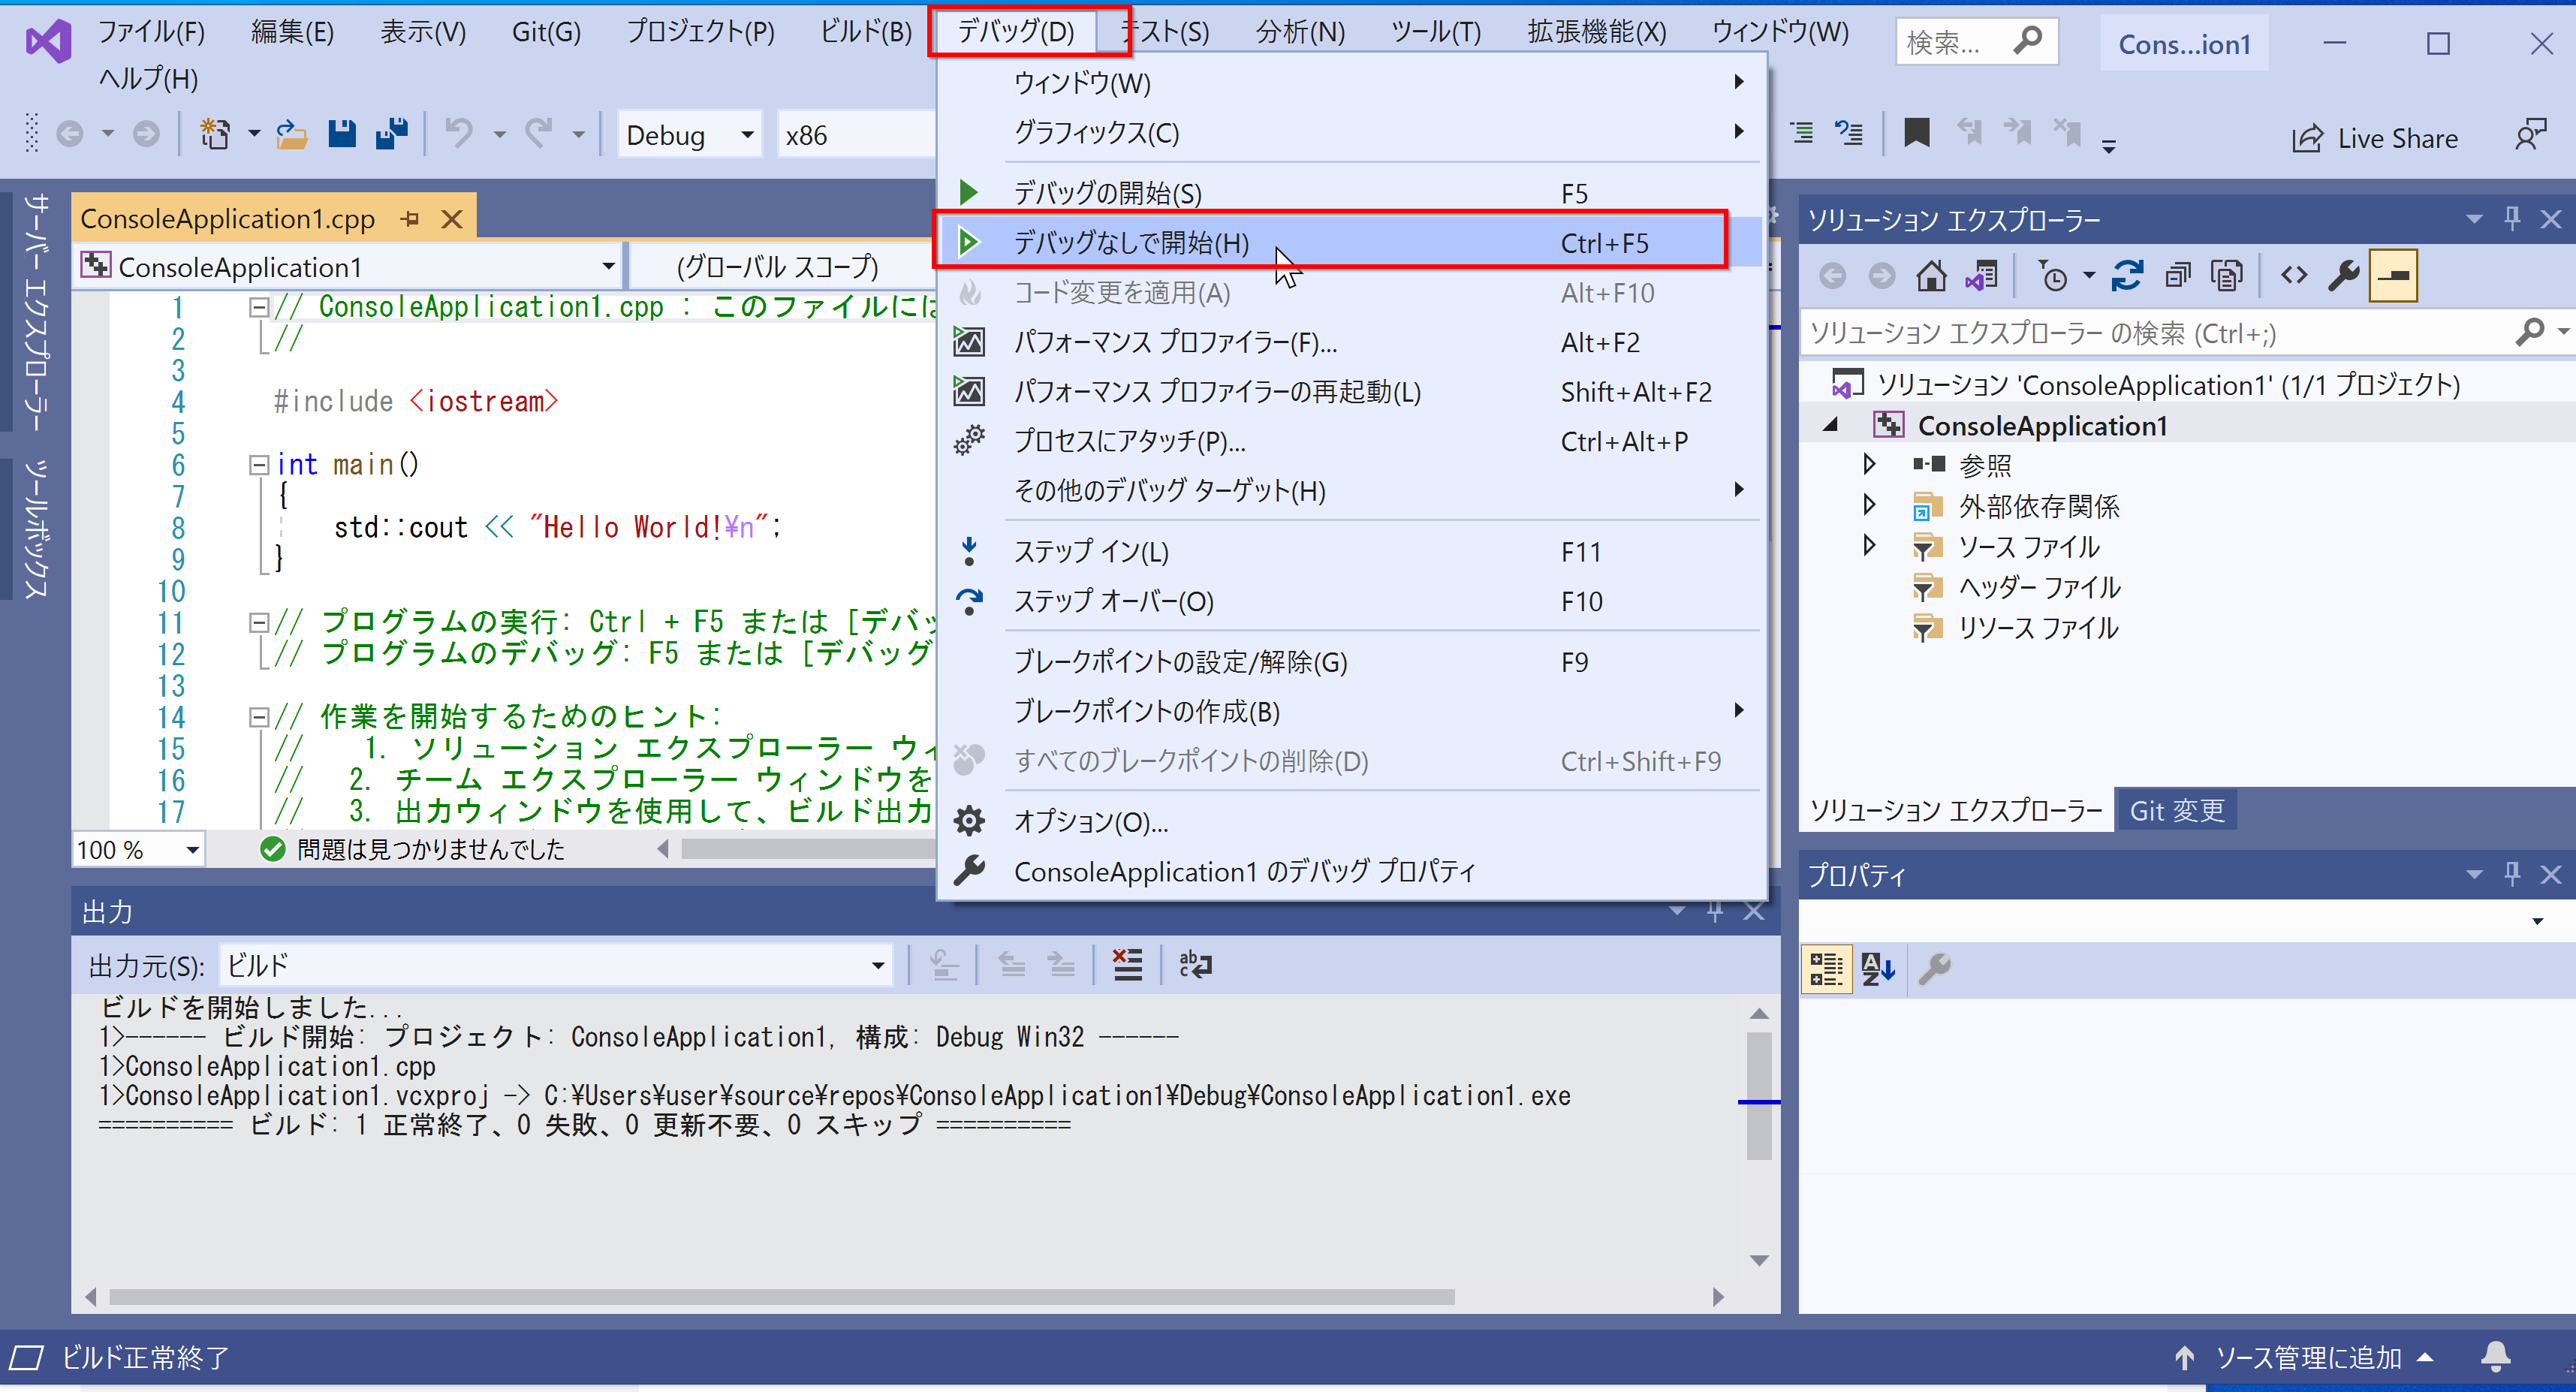Click the Solution Explorer Properties wrench icon
The height and width of the screenshot is (1392, 2576).
(x=2343, y=275)
